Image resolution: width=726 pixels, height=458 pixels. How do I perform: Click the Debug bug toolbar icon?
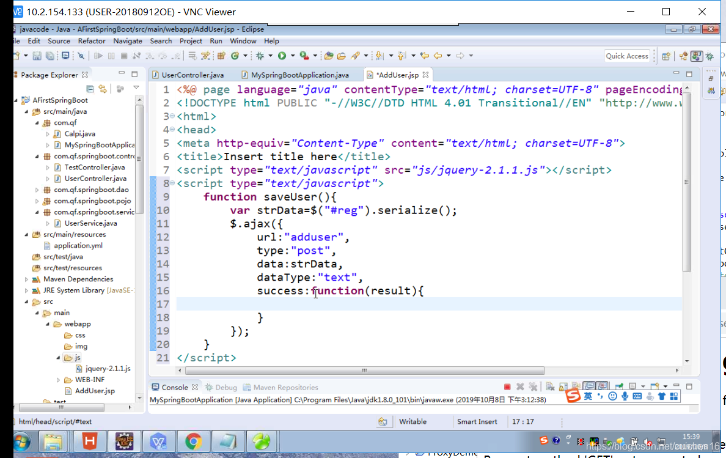[260, 56]
